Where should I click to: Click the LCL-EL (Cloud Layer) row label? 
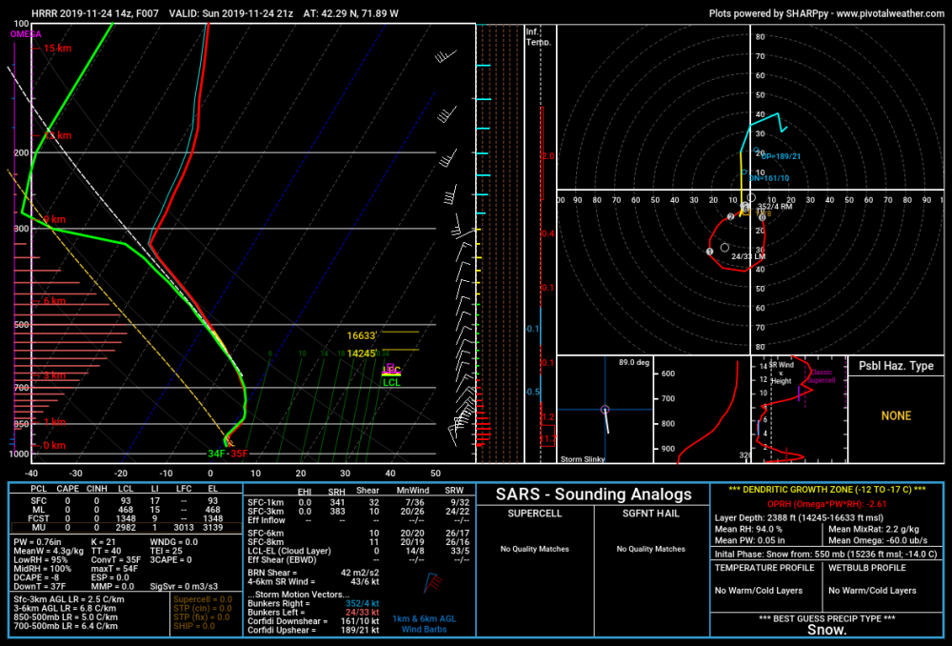click(289, 552)
